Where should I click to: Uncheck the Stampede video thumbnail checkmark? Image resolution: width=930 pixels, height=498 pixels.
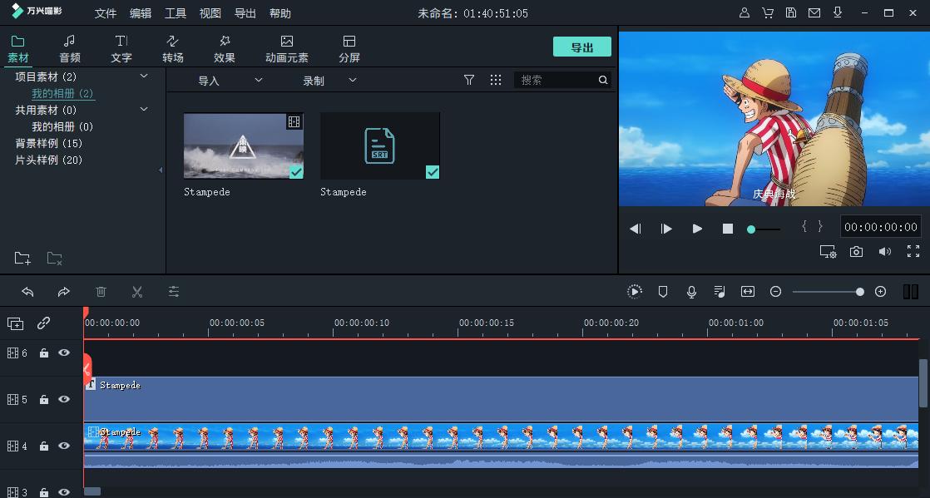[x=295, y=173]
